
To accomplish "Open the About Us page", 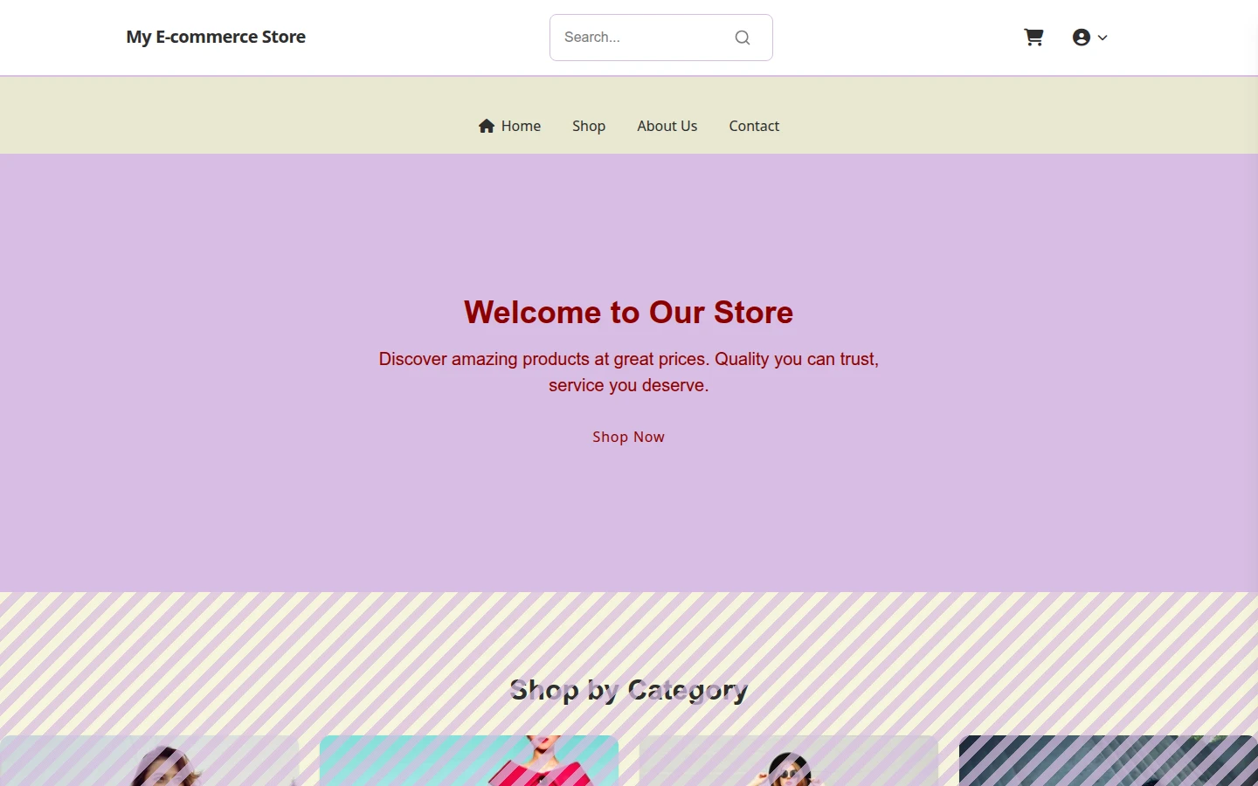I will pos(667,126).
